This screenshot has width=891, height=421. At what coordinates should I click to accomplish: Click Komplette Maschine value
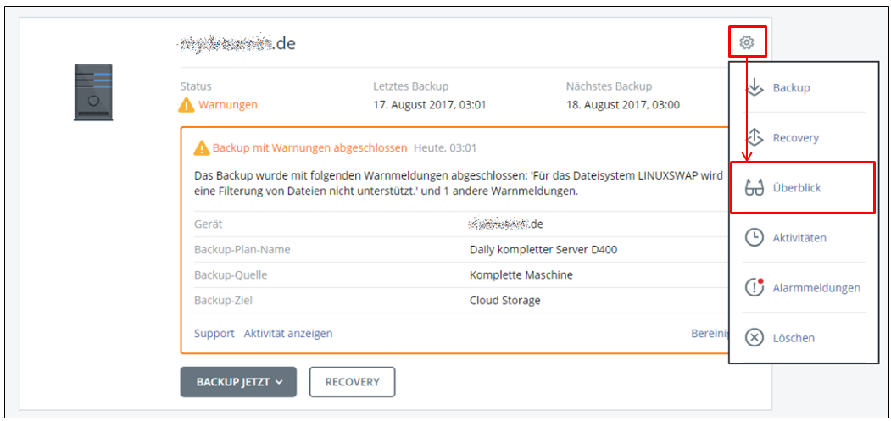coord(521,275)
